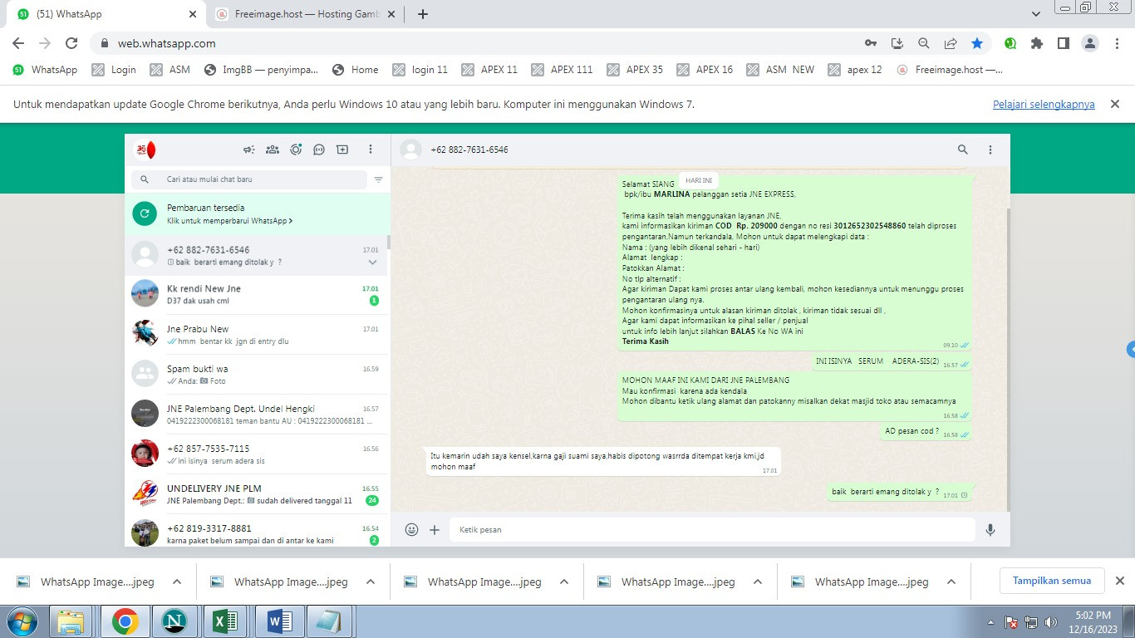Share this page using the share icon
Viewport: 1135px width, 638px height.
[951, 43]
